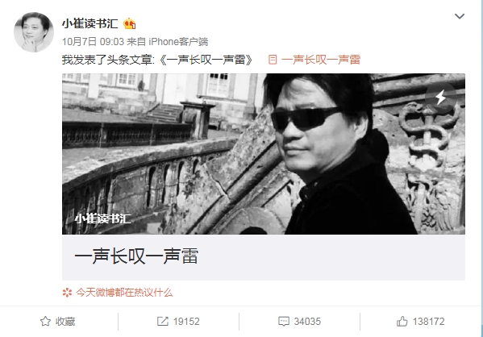Click the crown membership badge icon
This screenshot has height=337, width=483.
[129, 23]
